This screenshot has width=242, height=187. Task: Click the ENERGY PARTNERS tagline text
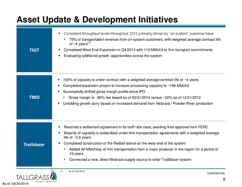pyautogui.click(x=46, y=182)
